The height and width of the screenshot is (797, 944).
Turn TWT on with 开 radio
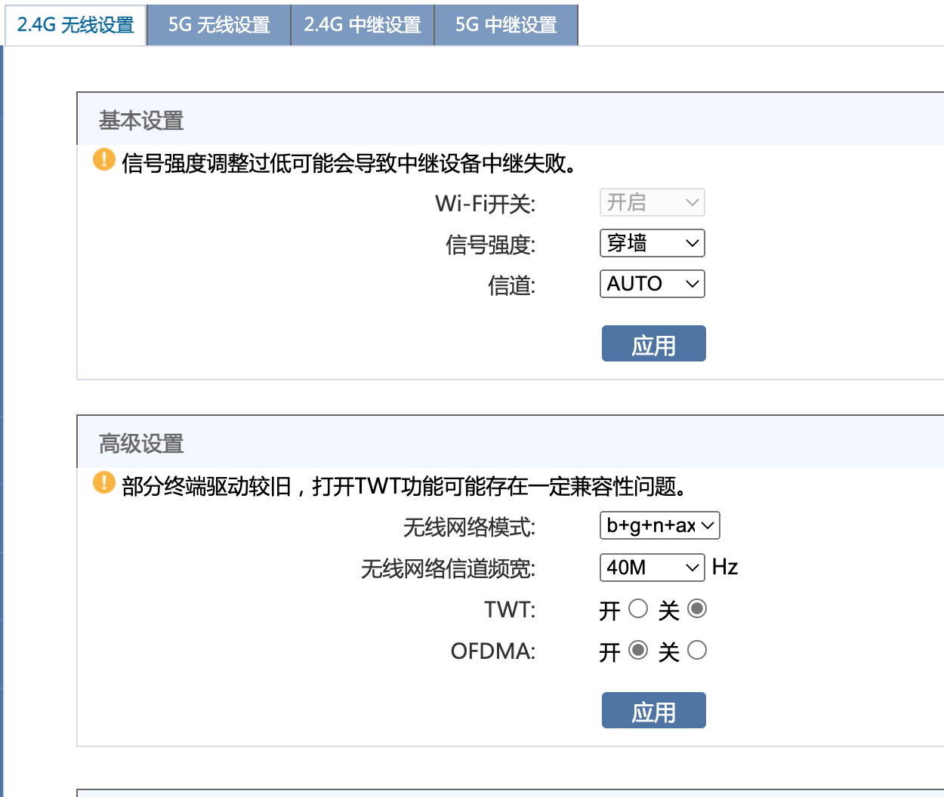638,609
